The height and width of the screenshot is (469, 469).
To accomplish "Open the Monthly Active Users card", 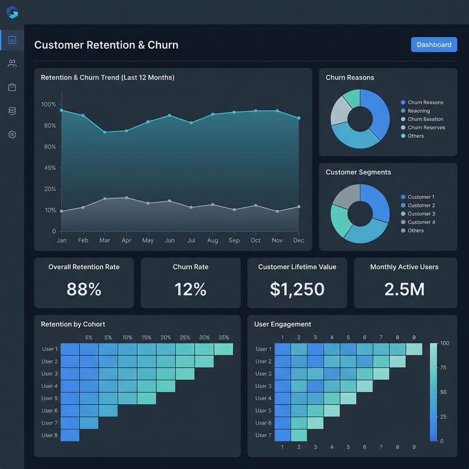I will tap(405, 283).
